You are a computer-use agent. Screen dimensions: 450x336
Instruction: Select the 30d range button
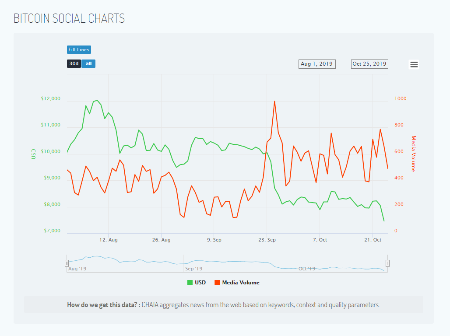click(74, 64)
